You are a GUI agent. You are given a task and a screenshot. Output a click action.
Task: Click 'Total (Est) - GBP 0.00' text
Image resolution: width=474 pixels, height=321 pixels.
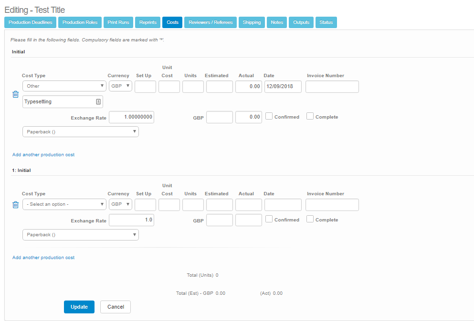click(x=201, y=293)
